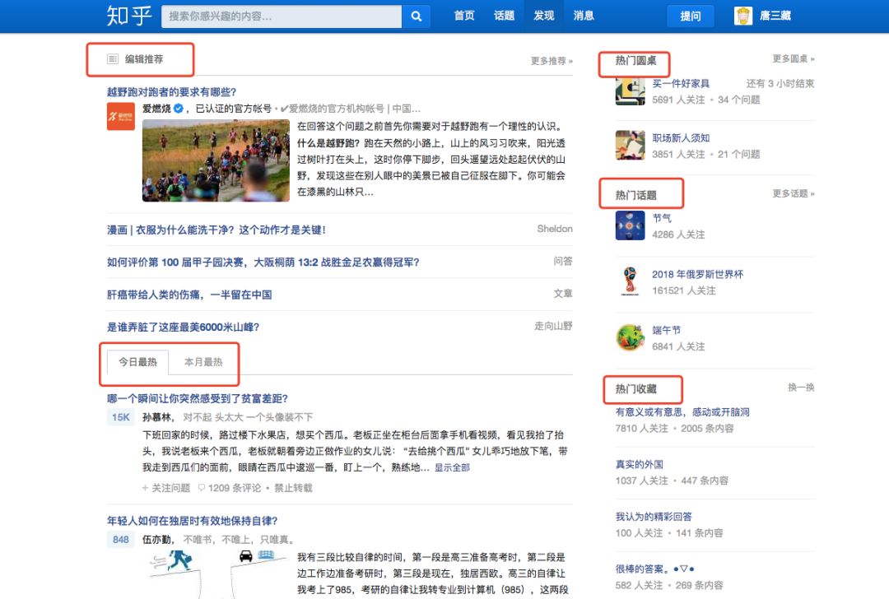Click the blue verified badge beside 爱燃烧
This screenshot has width=889, height=599.
(x=179, y=109)
